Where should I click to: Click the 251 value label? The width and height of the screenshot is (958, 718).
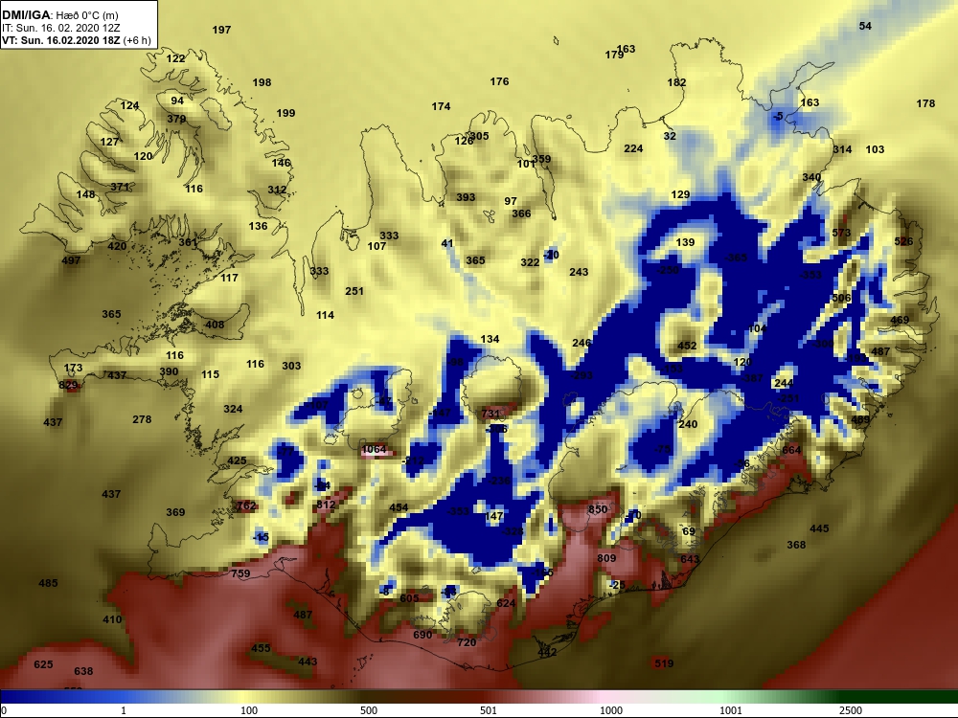coord(354,291)
